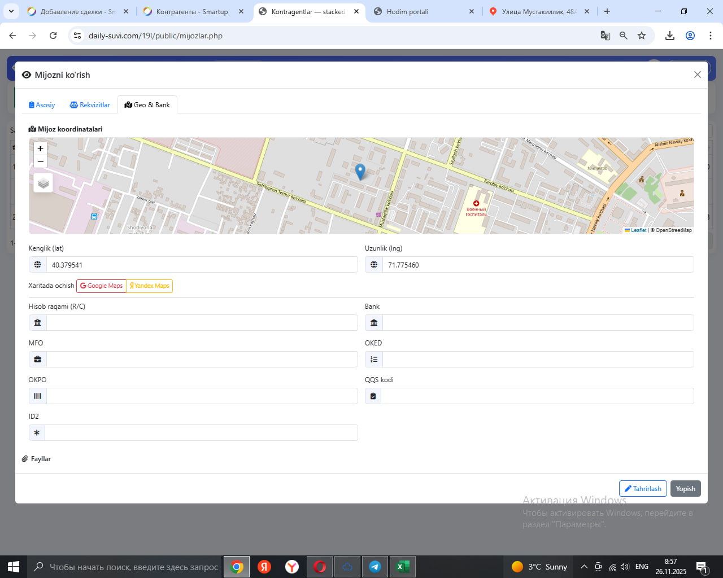Show hidden system tray icons
The image size is (723, 578).
pyautogui.click(x=584, y=567)
